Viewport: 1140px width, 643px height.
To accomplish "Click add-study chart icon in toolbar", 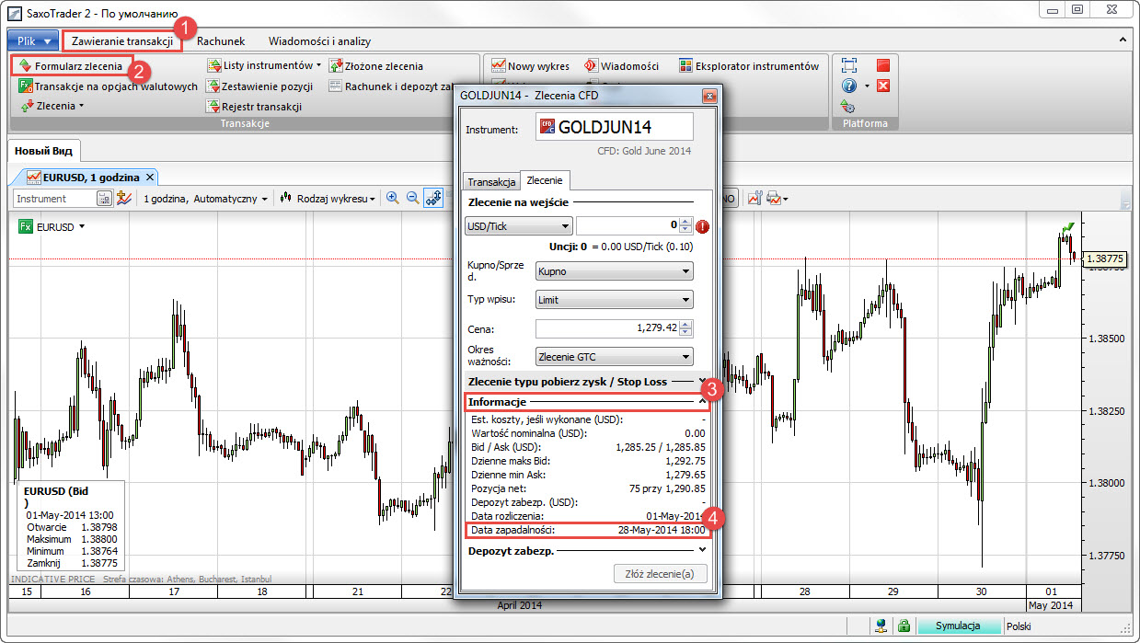I will [124, 199].
